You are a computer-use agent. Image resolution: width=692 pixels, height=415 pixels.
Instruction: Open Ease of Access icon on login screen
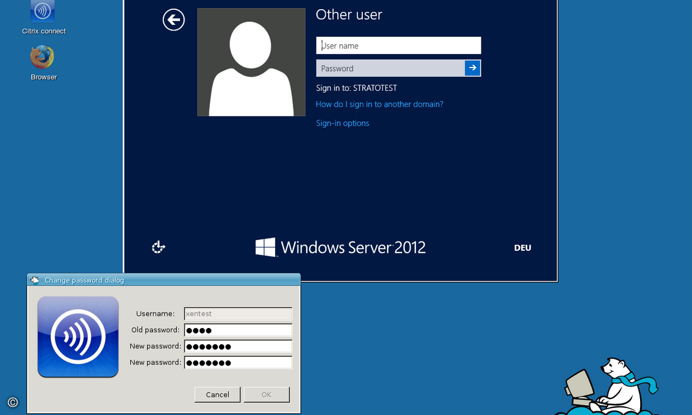[x=159, y=248]
